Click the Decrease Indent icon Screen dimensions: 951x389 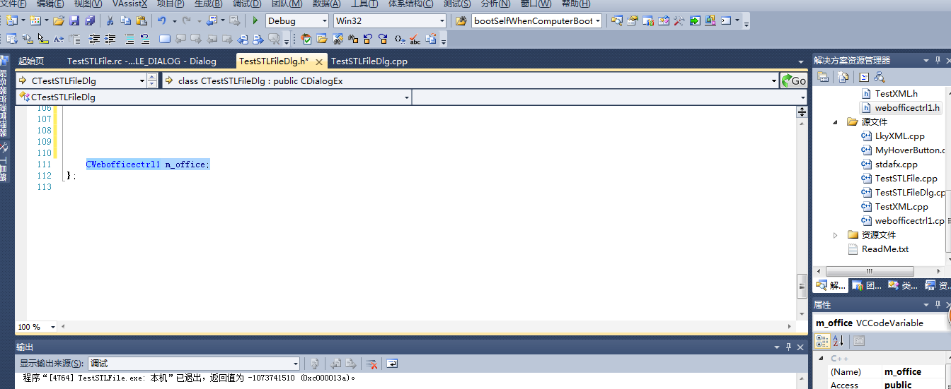(93, 39)
